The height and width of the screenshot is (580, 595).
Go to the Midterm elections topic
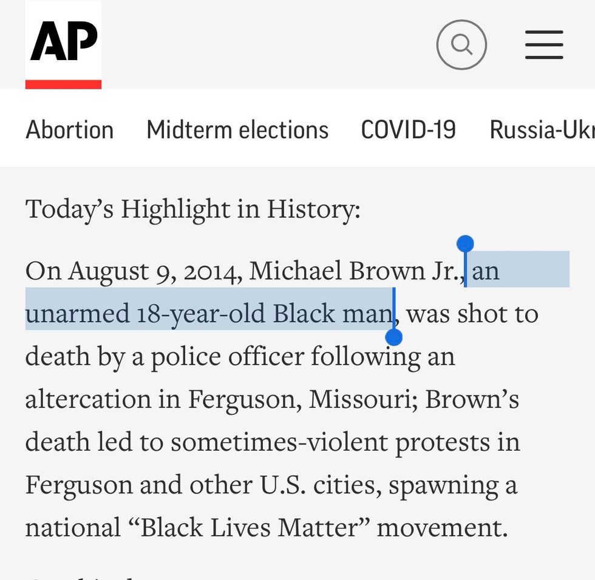click(x=237, y=130)
